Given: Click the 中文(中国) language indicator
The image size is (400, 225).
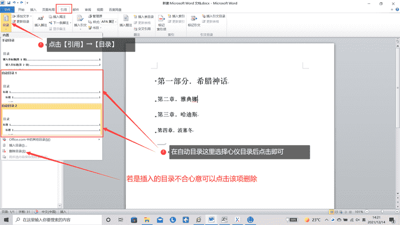Looking at the screenshot, I should coord(49,212).
